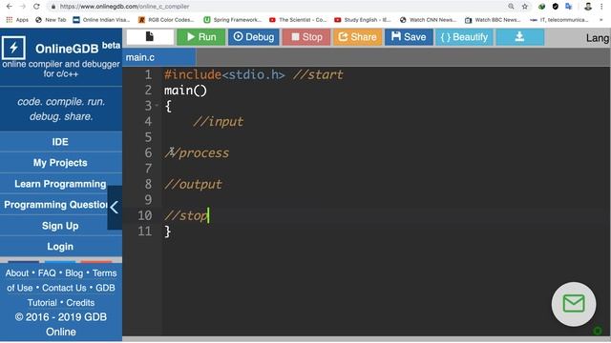The width and height of the screenshot is (611, 343).
Task: Open the Watch CNN News bookmark
Action: 429,20
